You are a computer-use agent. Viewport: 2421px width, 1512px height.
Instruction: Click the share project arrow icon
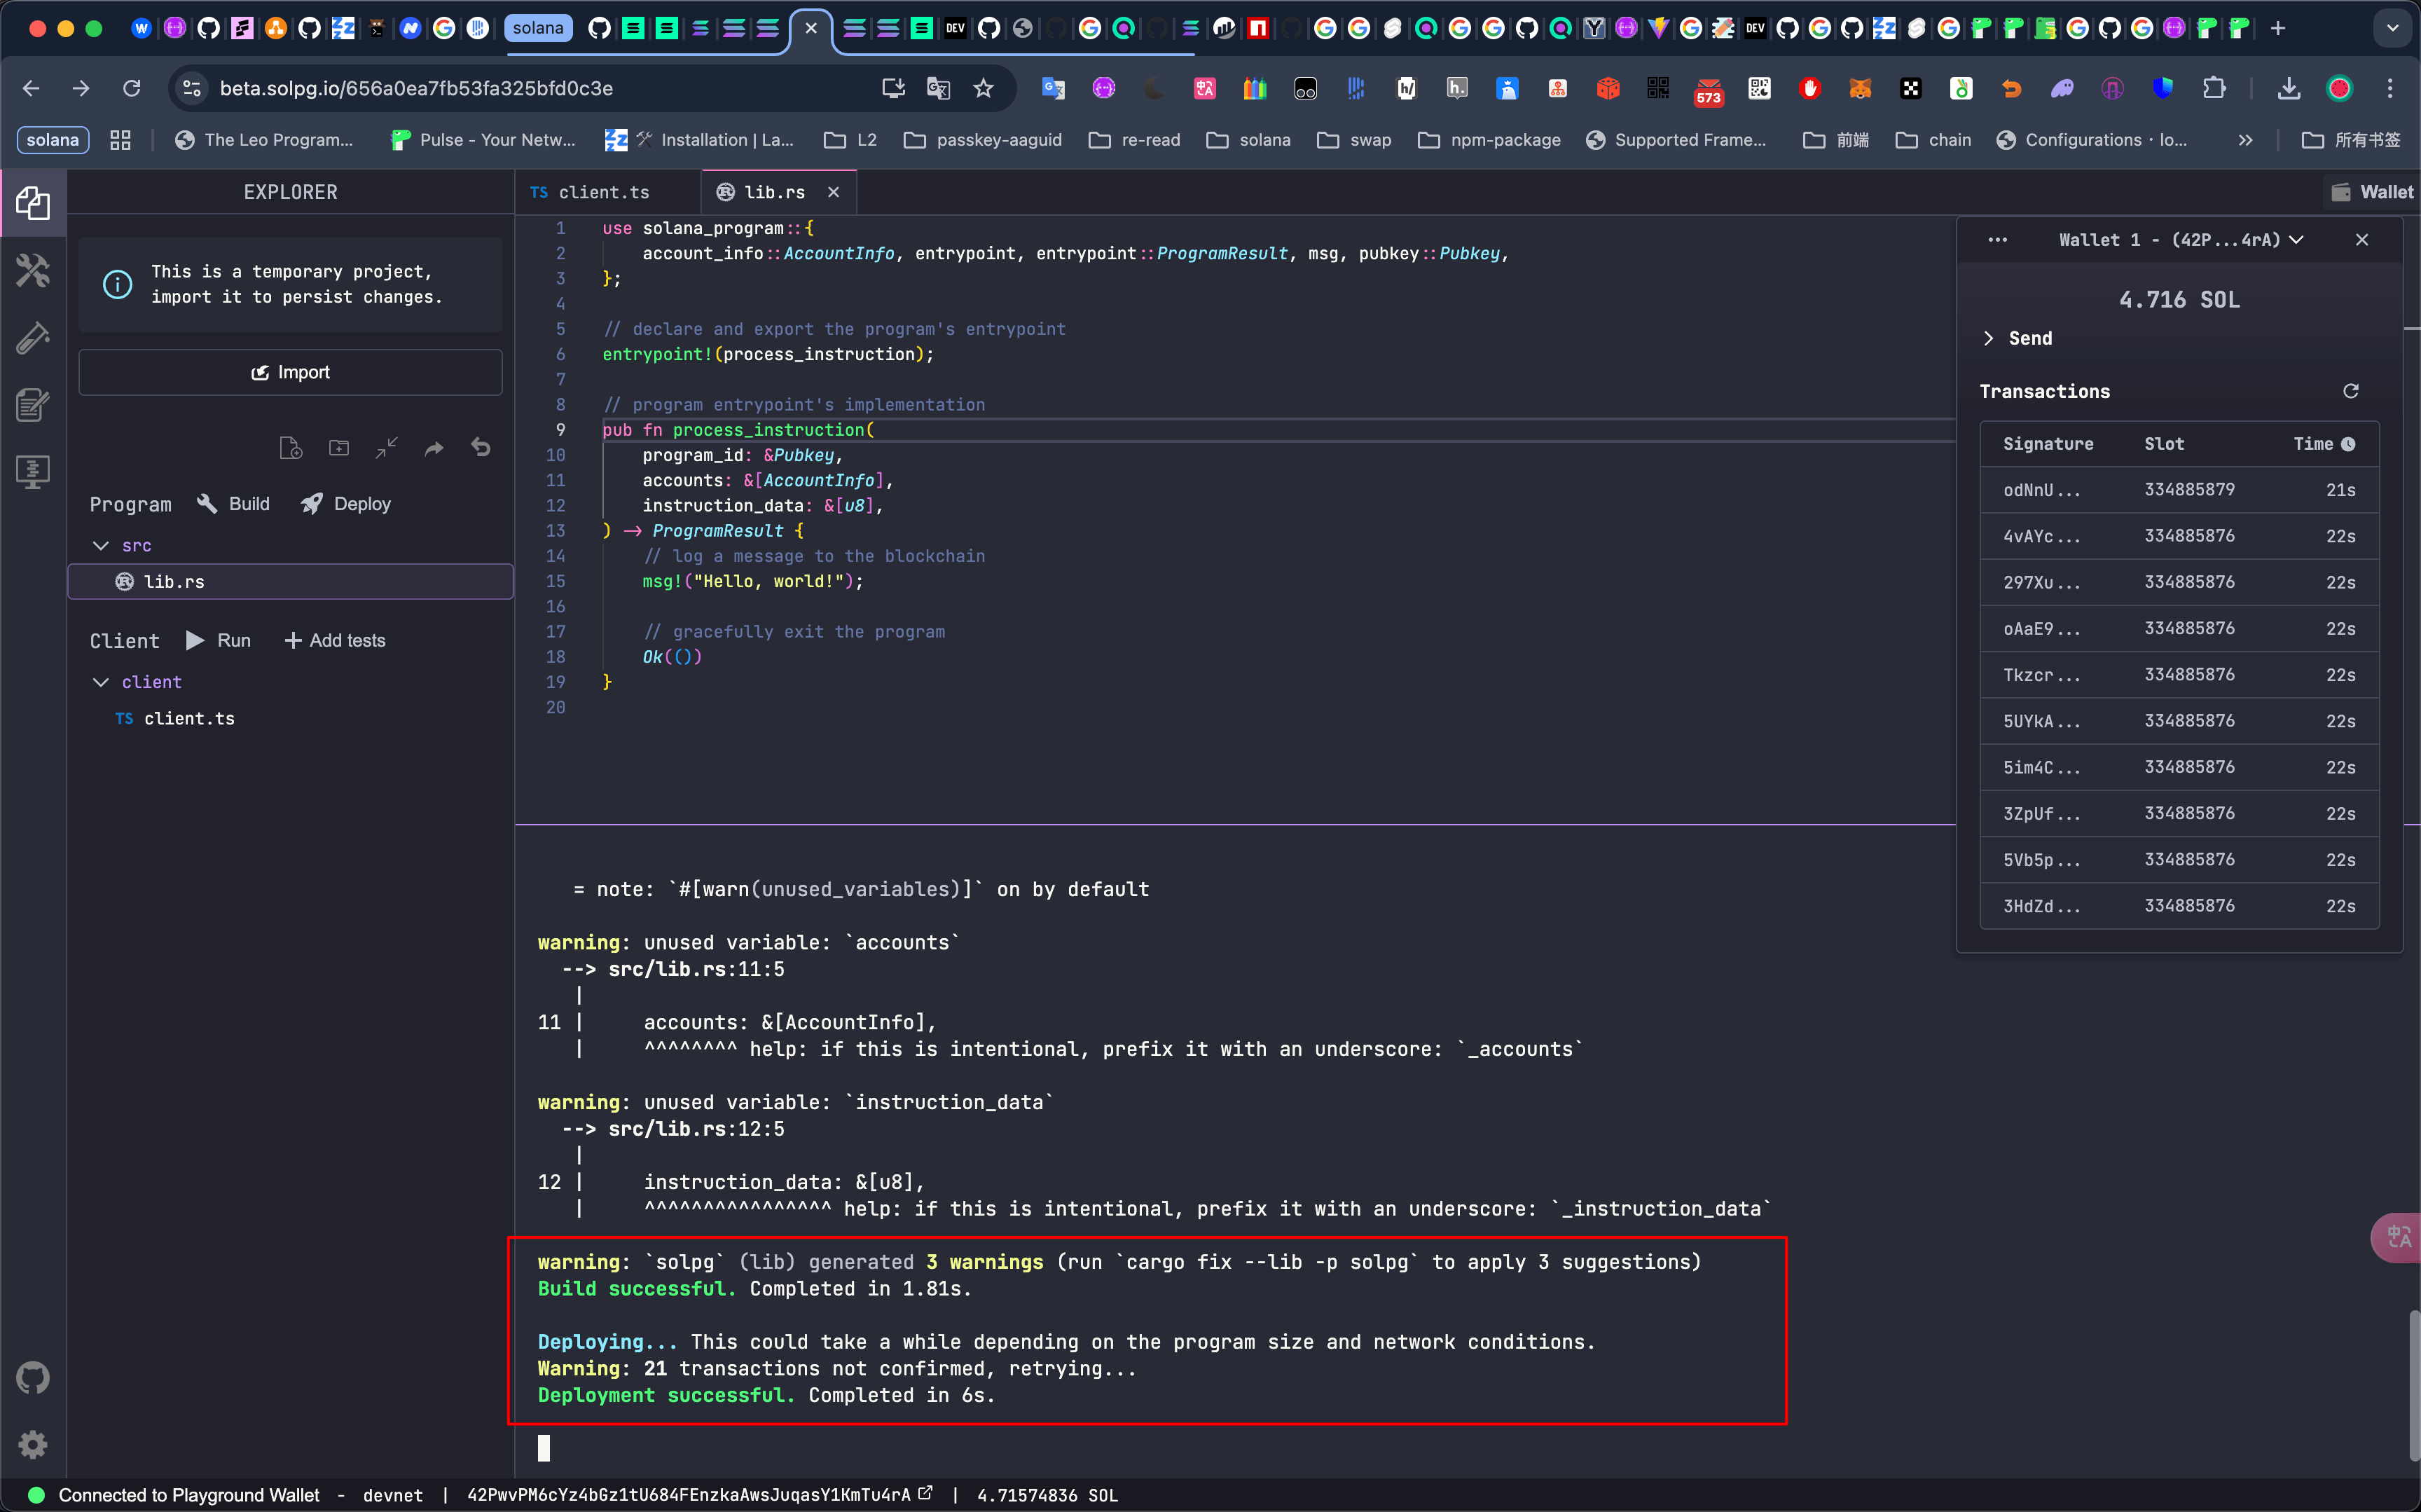point(434,448)
